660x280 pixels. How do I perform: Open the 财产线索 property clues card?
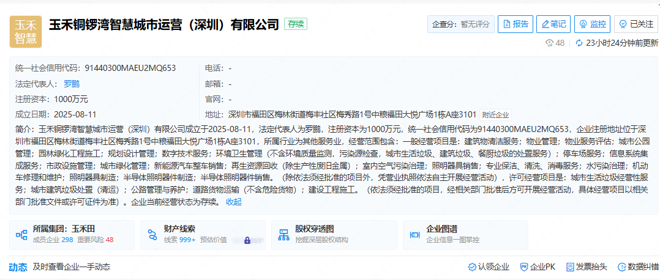pos(203,234)
